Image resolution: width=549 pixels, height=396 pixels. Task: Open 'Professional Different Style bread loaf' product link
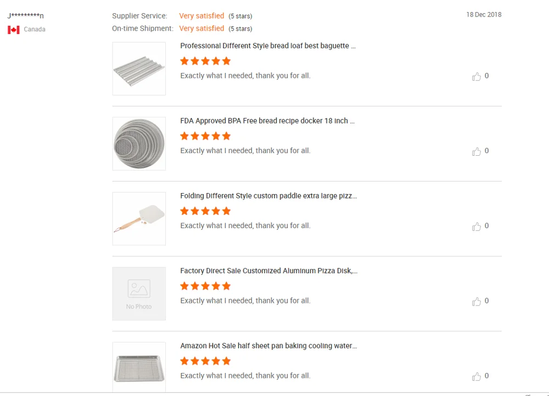268,46
